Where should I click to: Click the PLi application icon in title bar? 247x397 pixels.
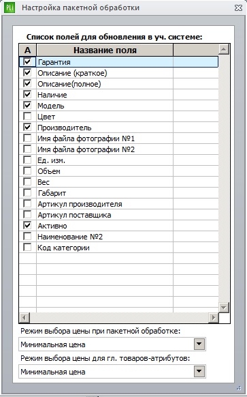click(x=10, y=8)
